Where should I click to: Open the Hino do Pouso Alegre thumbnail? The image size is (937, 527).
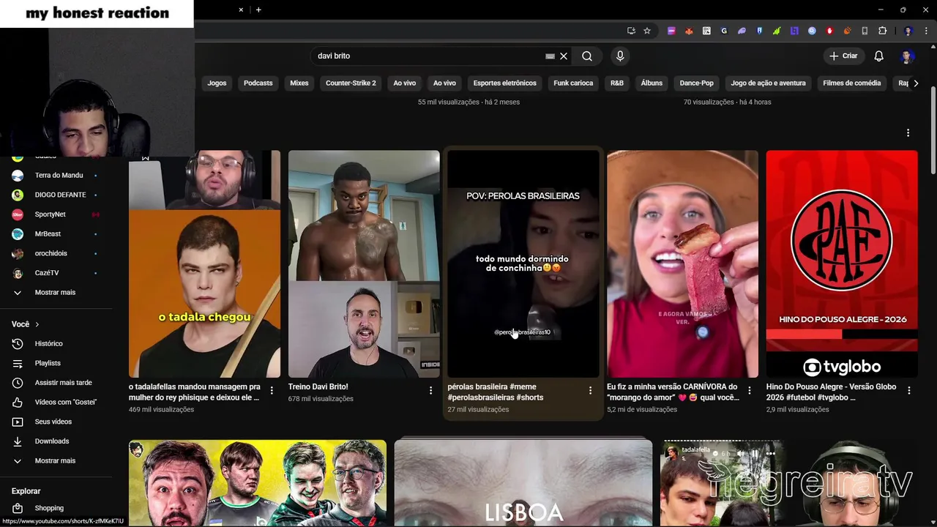tap(842, 264)
